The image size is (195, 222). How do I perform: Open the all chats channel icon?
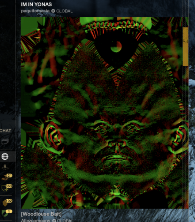point(5,141)
